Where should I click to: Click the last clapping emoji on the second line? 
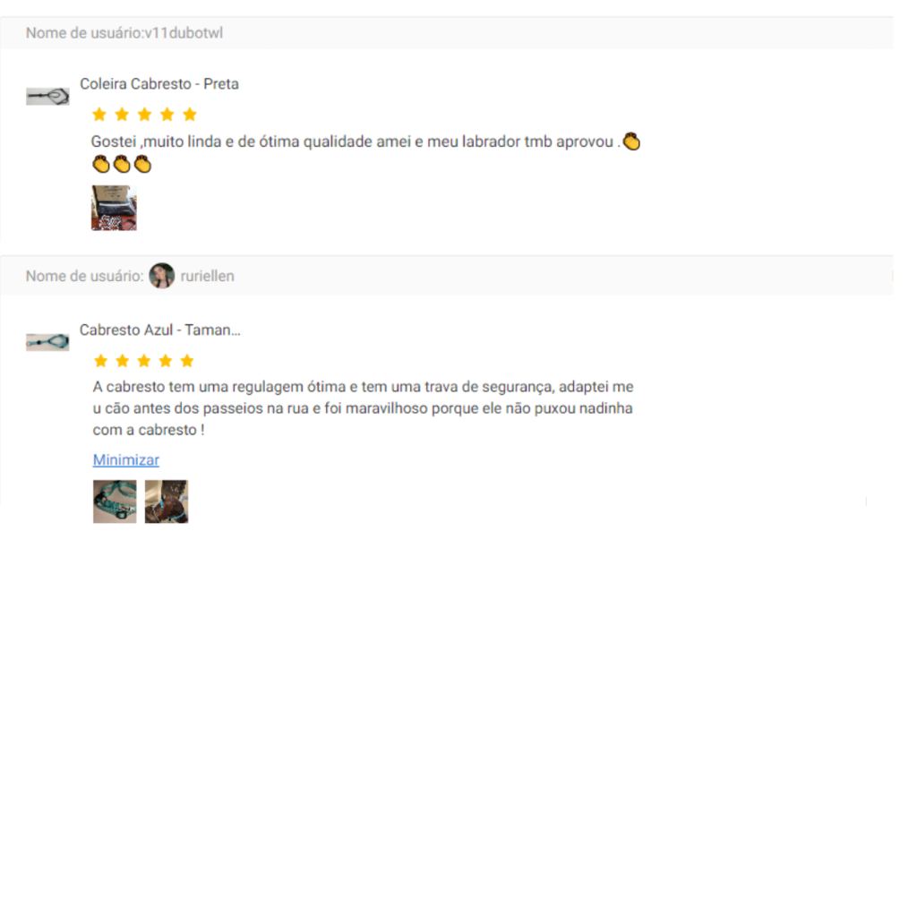[142, 165]
